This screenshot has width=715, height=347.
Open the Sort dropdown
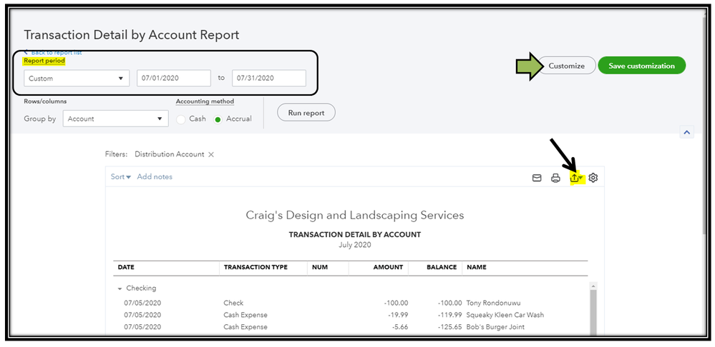(120, 177)
